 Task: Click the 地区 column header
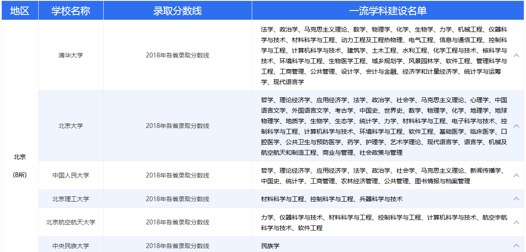pos(20,11)
